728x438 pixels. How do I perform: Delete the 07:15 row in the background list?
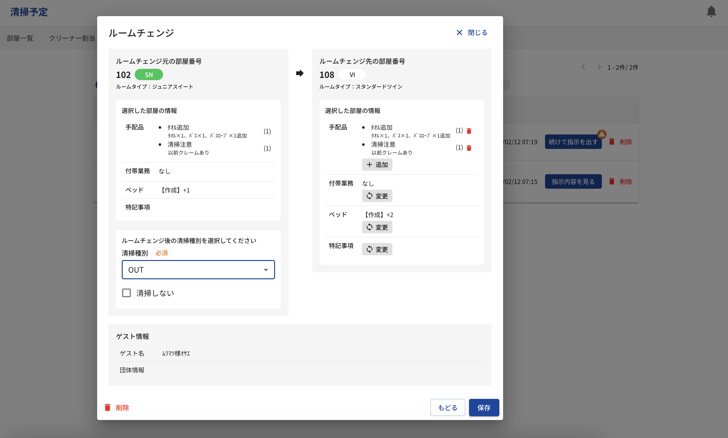coord(620,181)
